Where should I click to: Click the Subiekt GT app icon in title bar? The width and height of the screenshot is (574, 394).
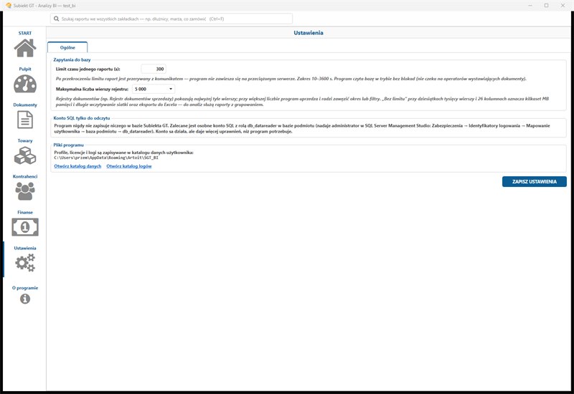point(9,6)
